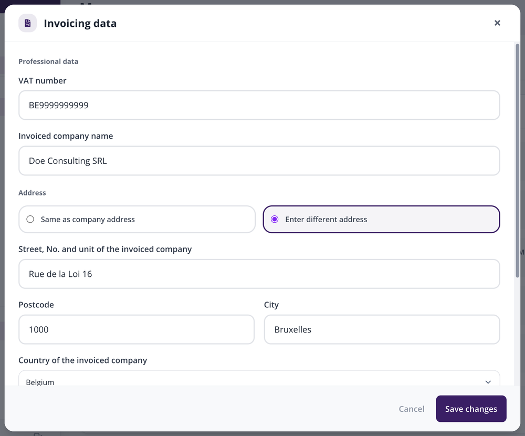The height and width of the screenshot is (436, 525).
Task: Select Enter different address option
Action: pos(381,219)
